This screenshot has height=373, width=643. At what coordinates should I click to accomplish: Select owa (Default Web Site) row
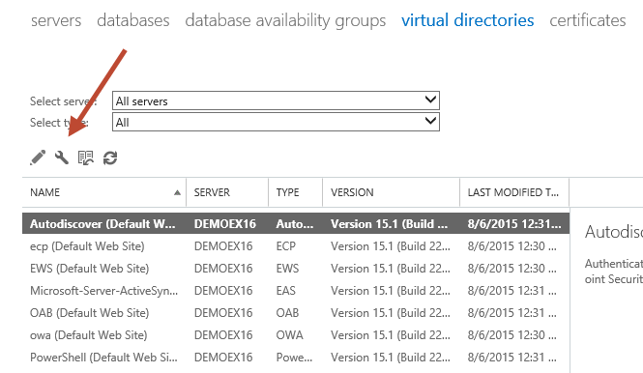(x=296, y=335)
